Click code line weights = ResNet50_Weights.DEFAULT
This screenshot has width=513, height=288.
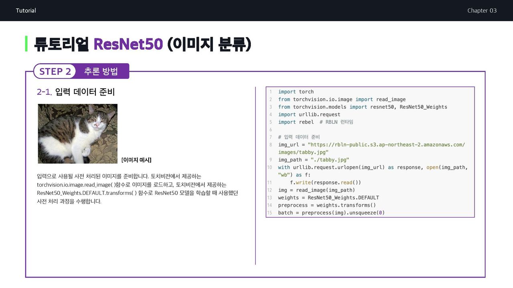coord(329,198)
